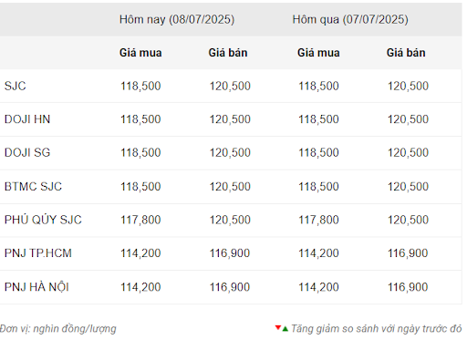Select the PNJ TP.HCM row label
Image resolution: width=467 pixels, height=340 pixels.
click(38, 253)
